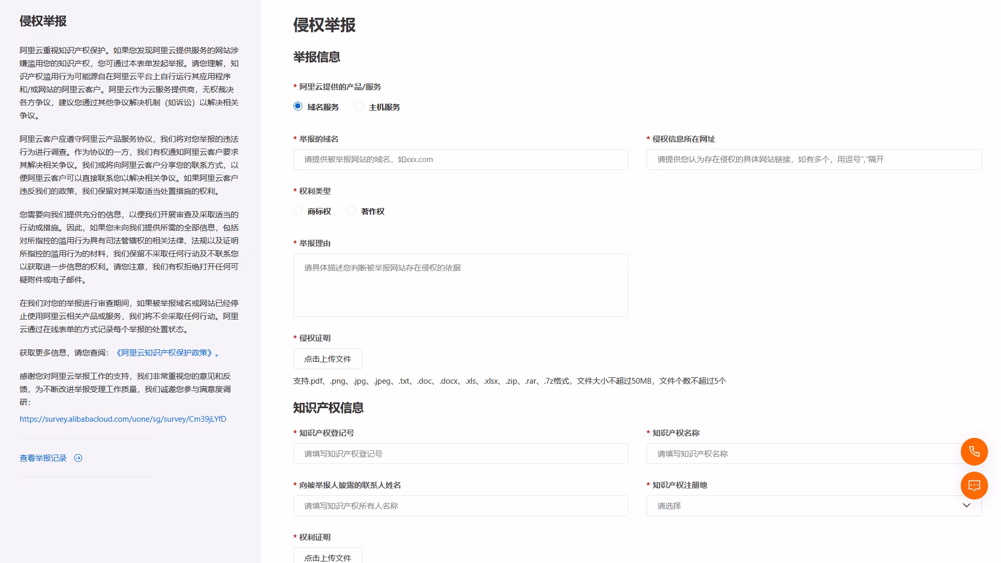
Task: Click 点击上传文件 under 权利证明
Action: (327, 557)
